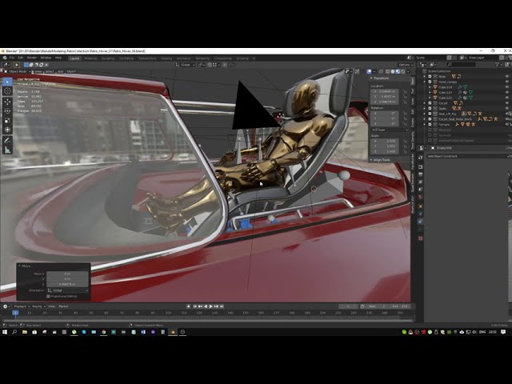
Task: Open Chrome from the taskbar
Action: 104,332
